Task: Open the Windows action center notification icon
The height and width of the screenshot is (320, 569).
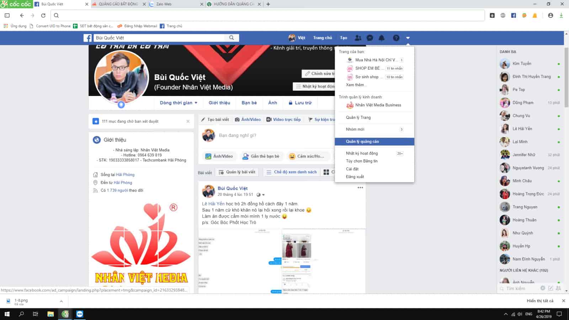Action: pyautogui.click(x=559, y=314)
